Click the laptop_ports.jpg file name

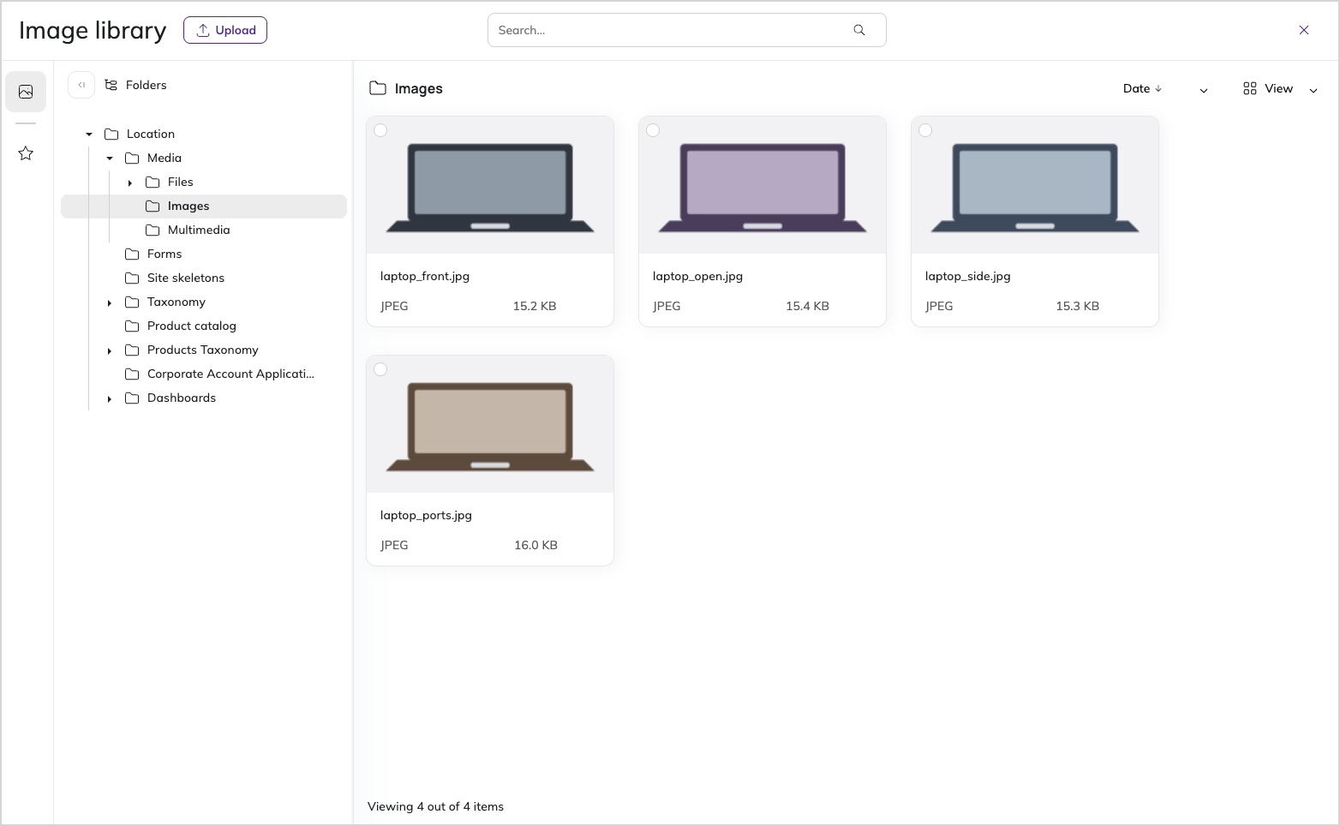point(426,515)
